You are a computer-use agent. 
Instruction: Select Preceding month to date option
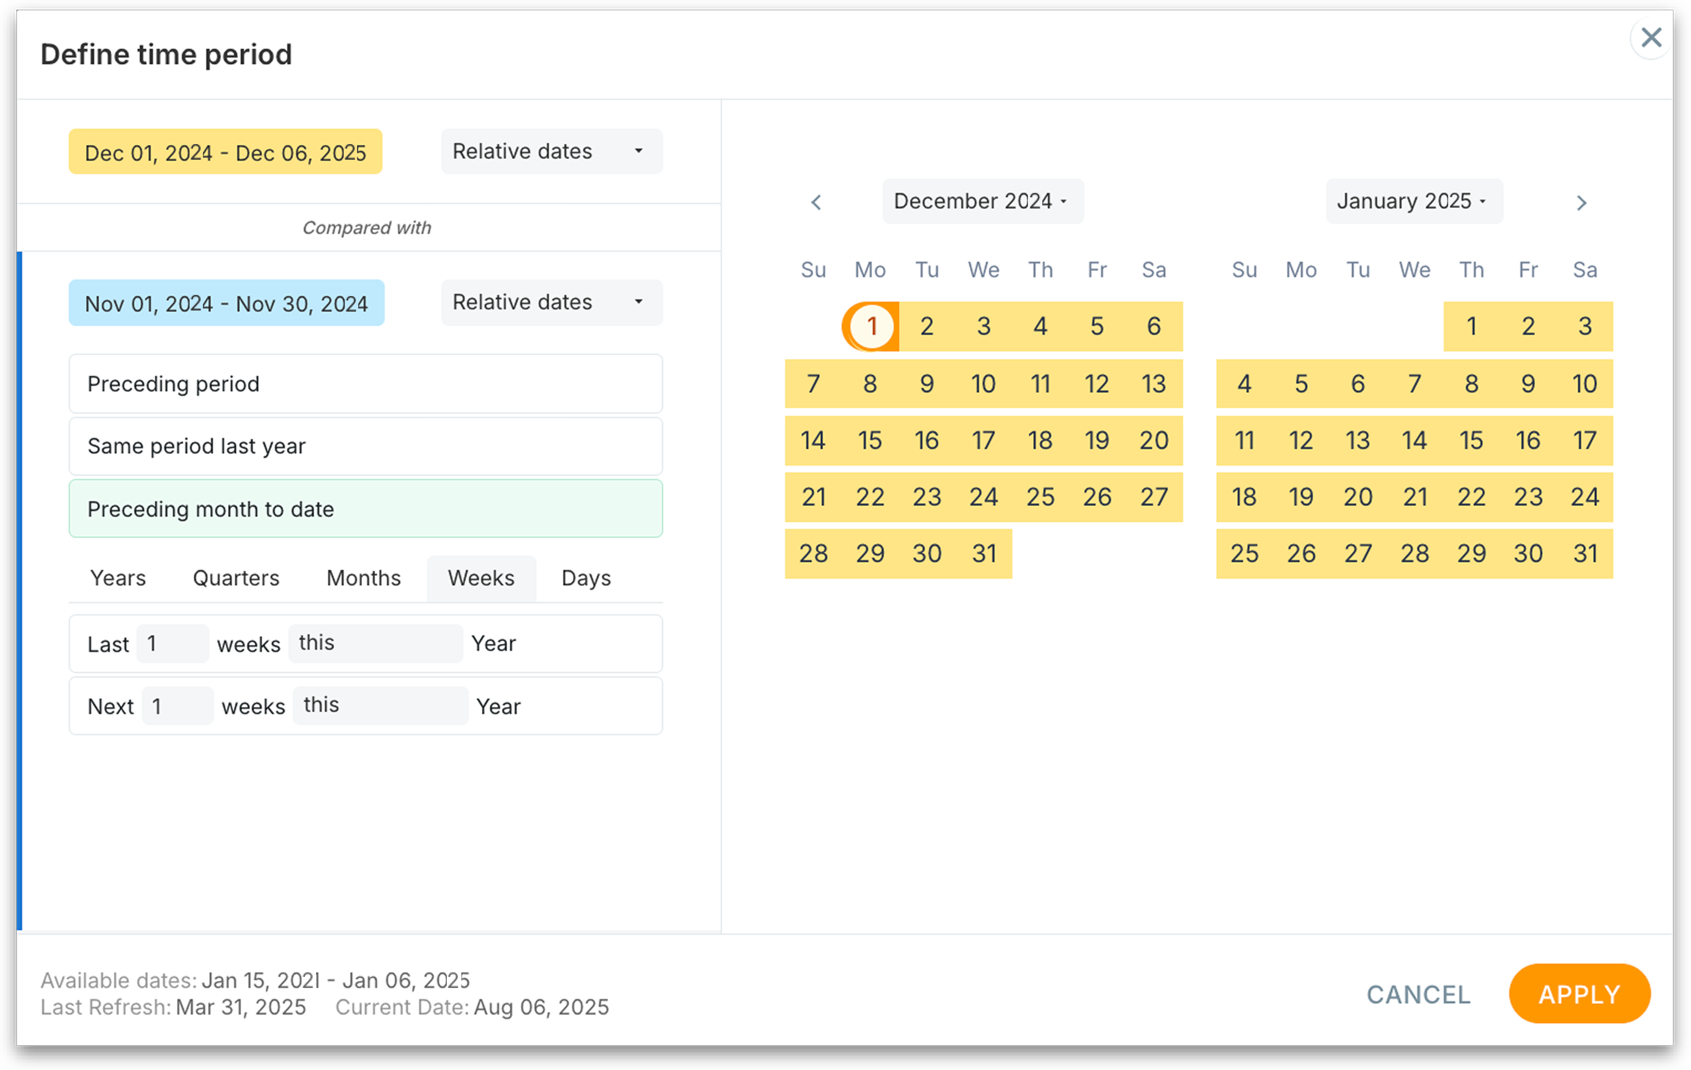pos(365,509)
